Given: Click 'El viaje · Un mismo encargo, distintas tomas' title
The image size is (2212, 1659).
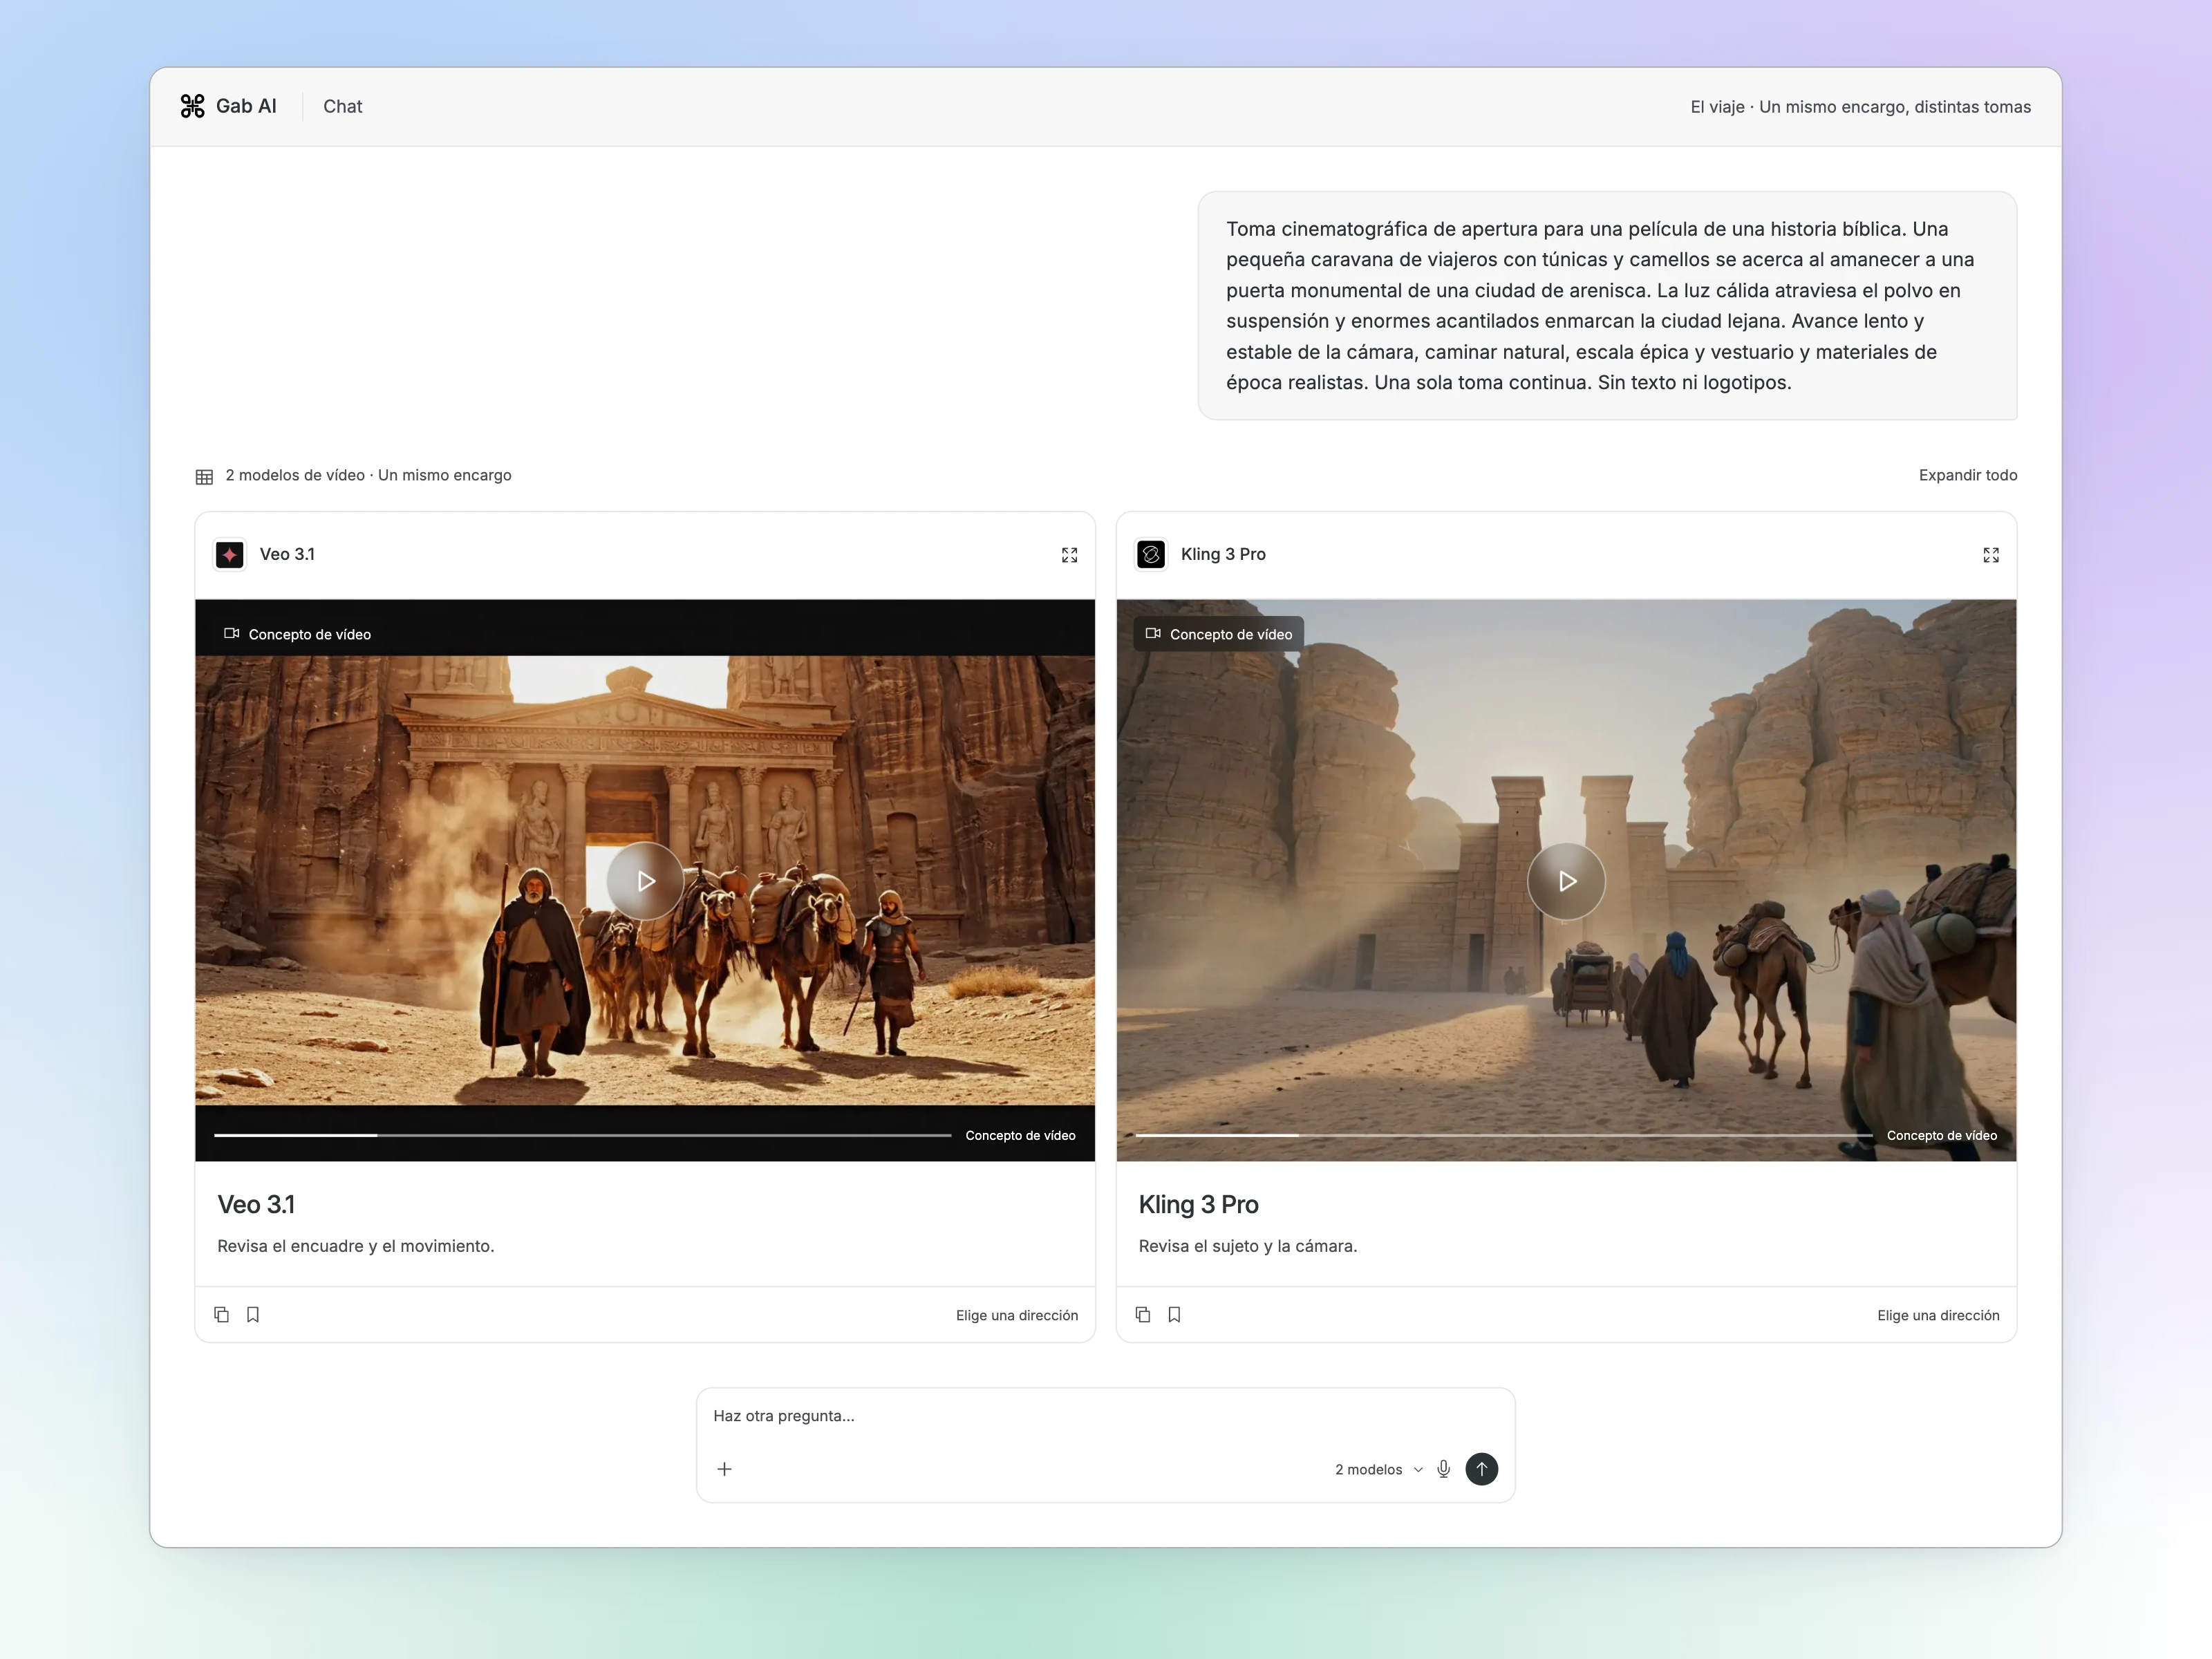Looking at the screenshot, I should tap(1860, 107).
